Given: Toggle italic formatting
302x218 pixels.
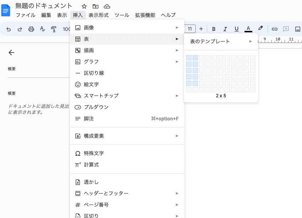Looking at the screenshot, I should [225, 29].
